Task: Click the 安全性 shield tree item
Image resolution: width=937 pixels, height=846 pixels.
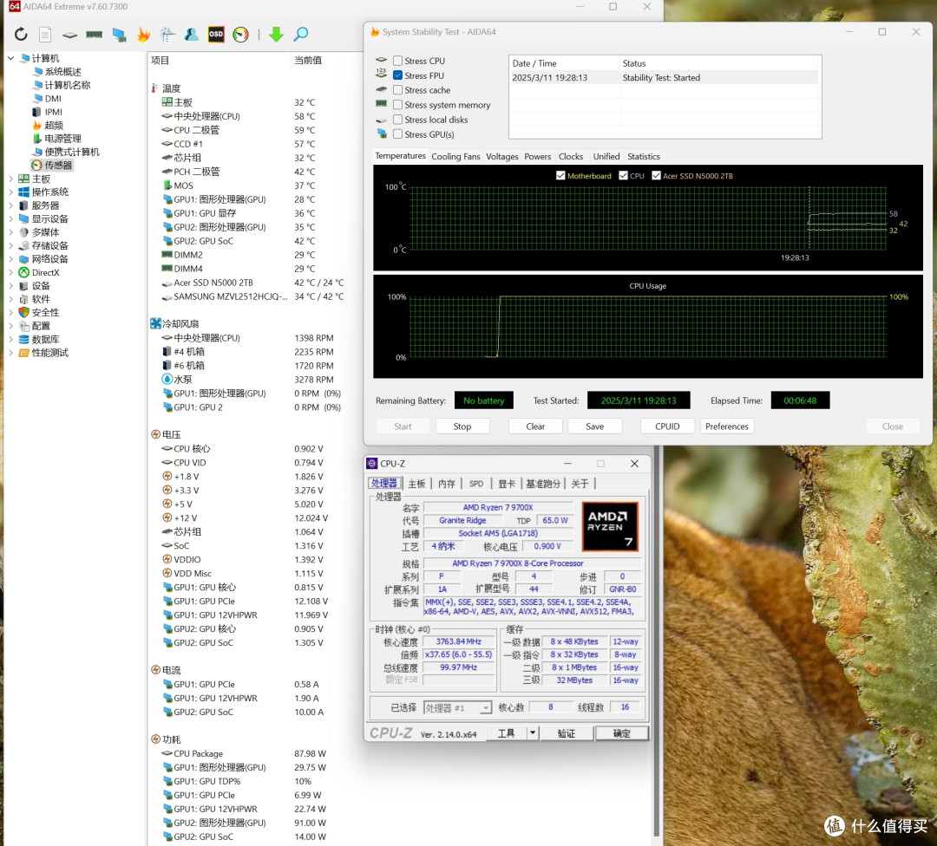Action: click(39, 312)
